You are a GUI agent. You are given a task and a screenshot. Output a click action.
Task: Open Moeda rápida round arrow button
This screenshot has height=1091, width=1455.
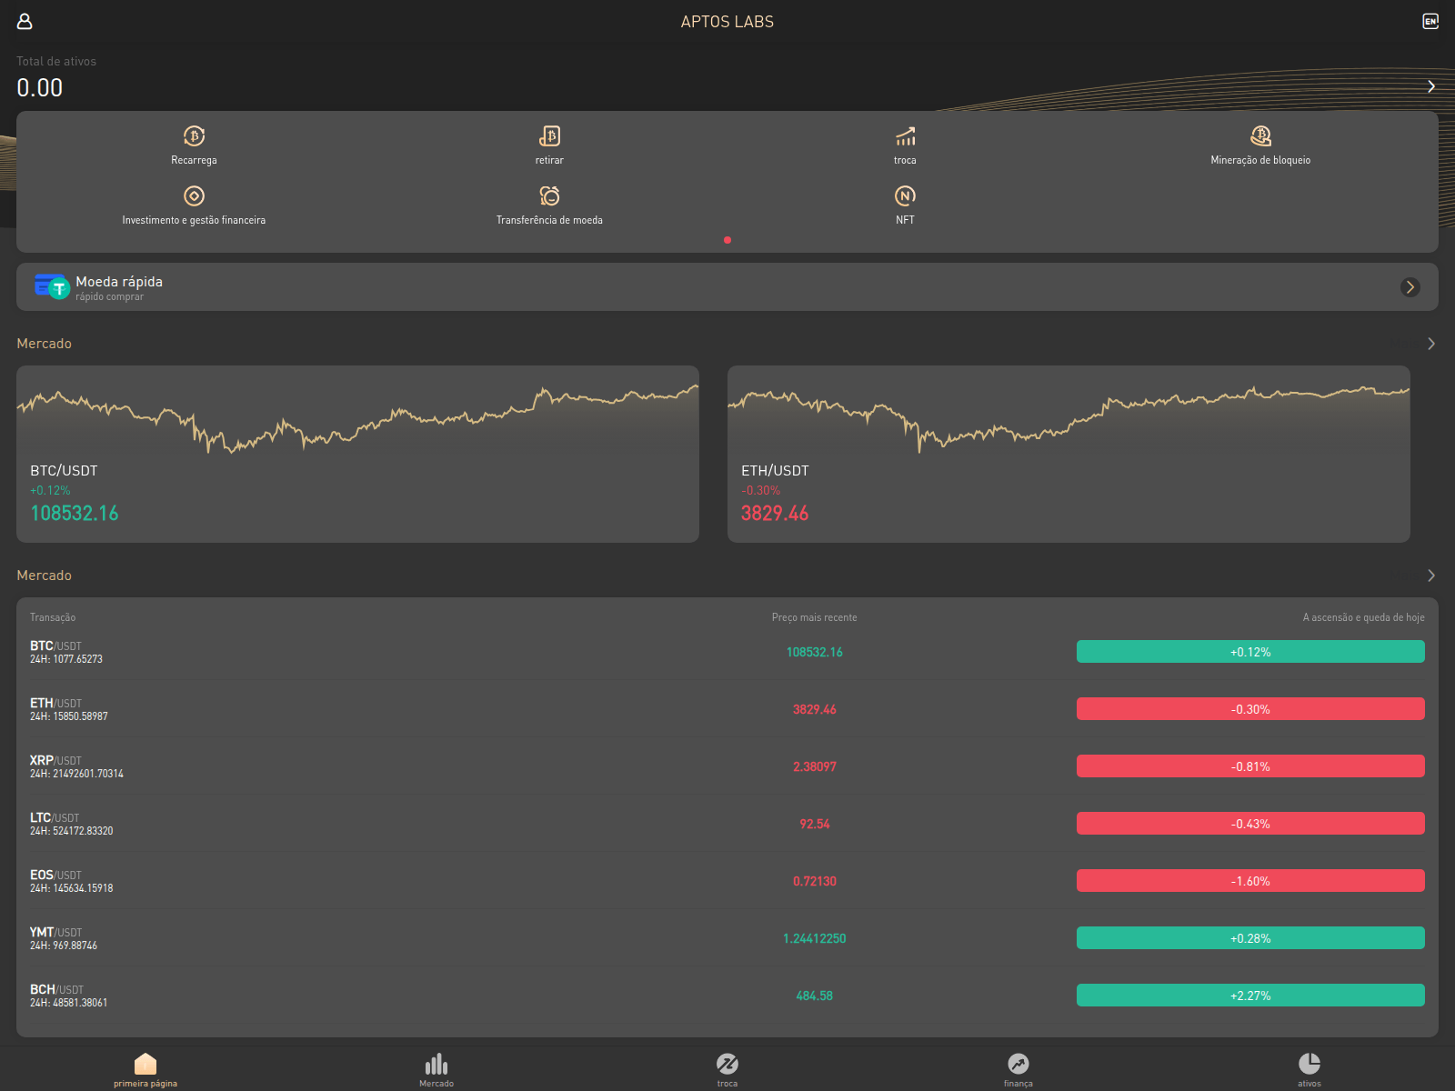click(x=1410, y=287)
